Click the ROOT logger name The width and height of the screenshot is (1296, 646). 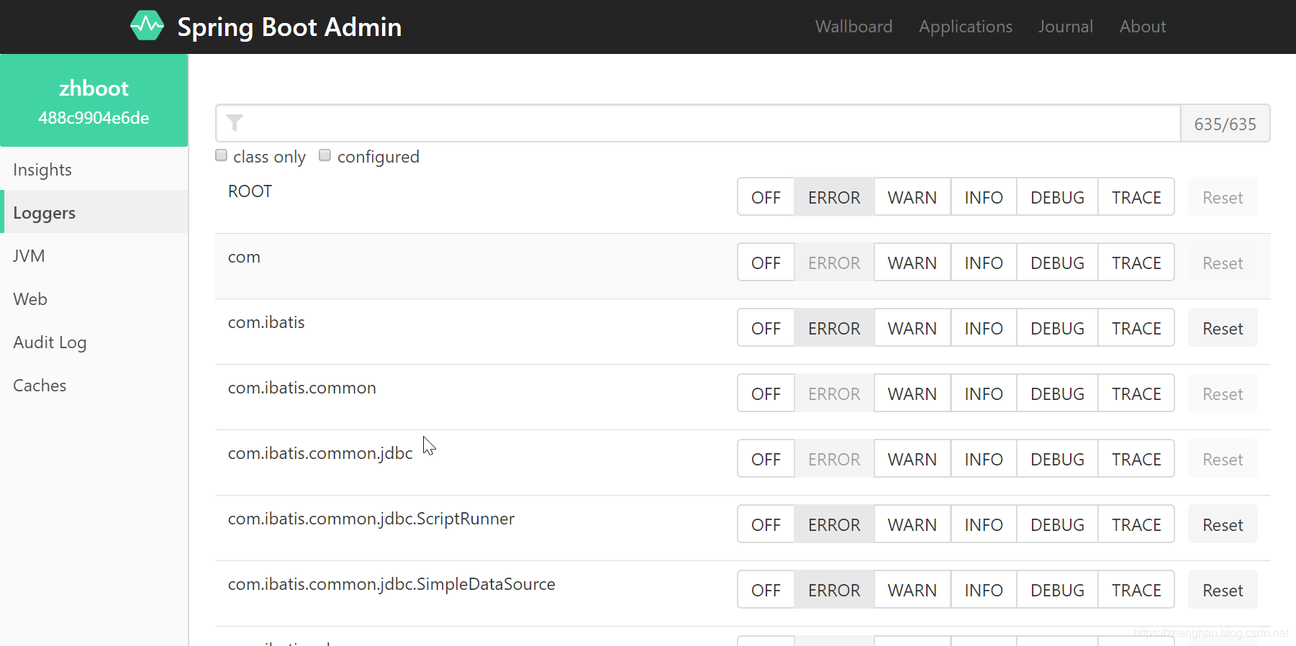point(250,191)
